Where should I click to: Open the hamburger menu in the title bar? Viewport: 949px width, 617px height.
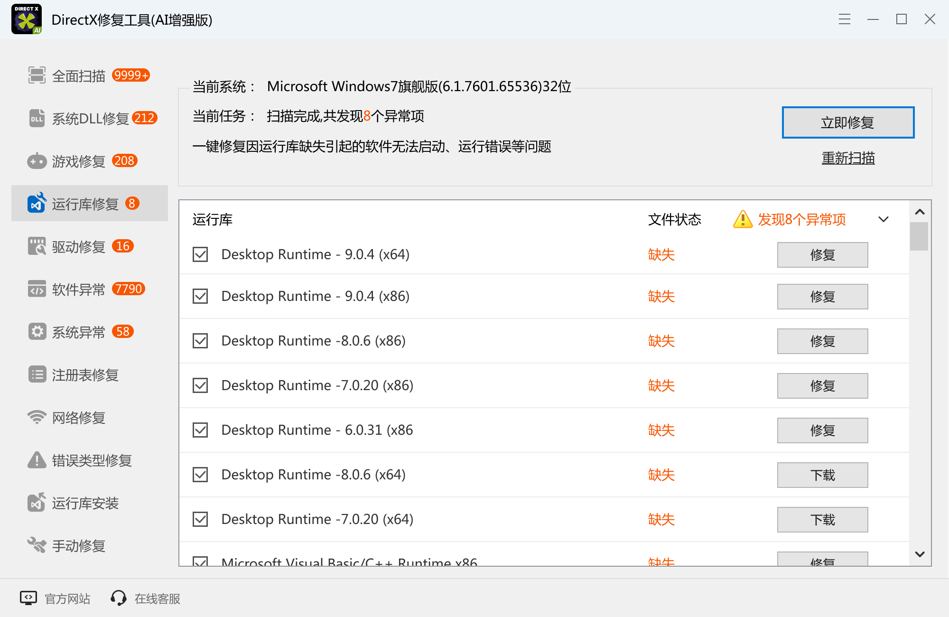pyautogui.click(x=845, y=19)
